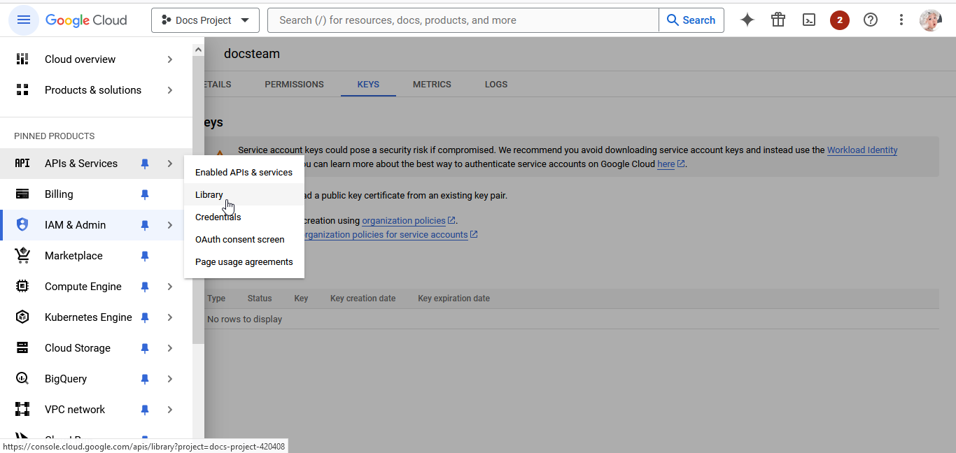Click the API icon beside APIs & Services
This screenshot has width=956, height=453.
pos(22,164)
